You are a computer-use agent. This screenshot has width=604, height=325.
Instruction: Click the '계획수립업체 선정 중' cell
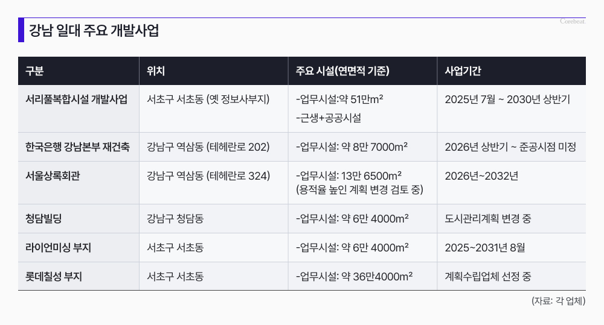(x=488, y=276)
